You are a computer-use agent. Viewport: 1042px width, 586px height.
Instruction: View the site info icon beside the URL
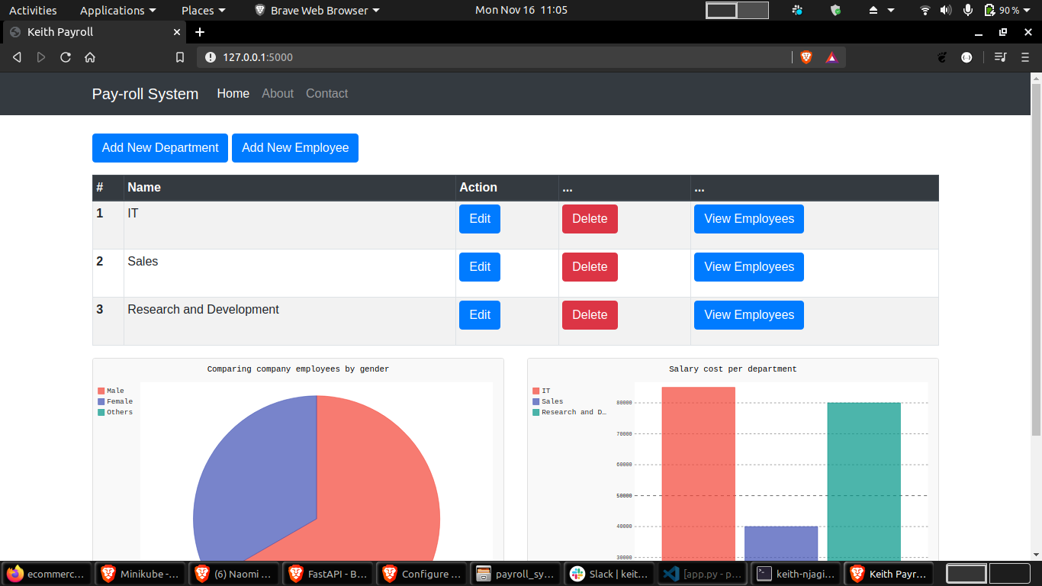pos(211,57)
